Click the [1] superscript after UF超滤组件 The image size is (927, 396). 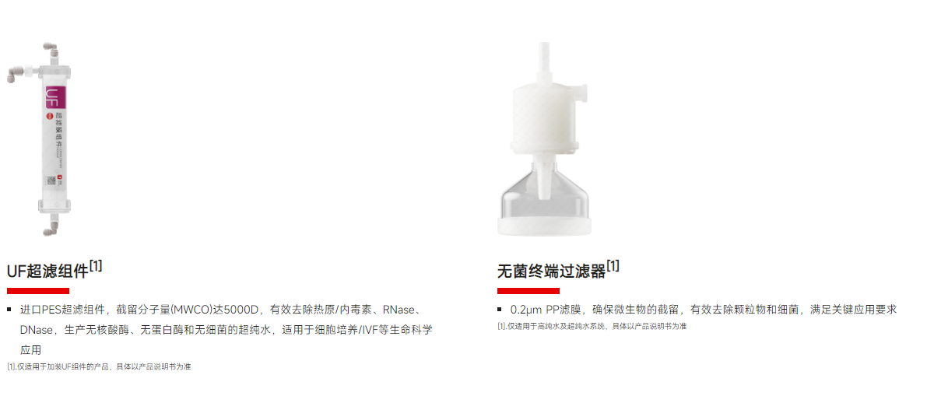coord(96,267)
